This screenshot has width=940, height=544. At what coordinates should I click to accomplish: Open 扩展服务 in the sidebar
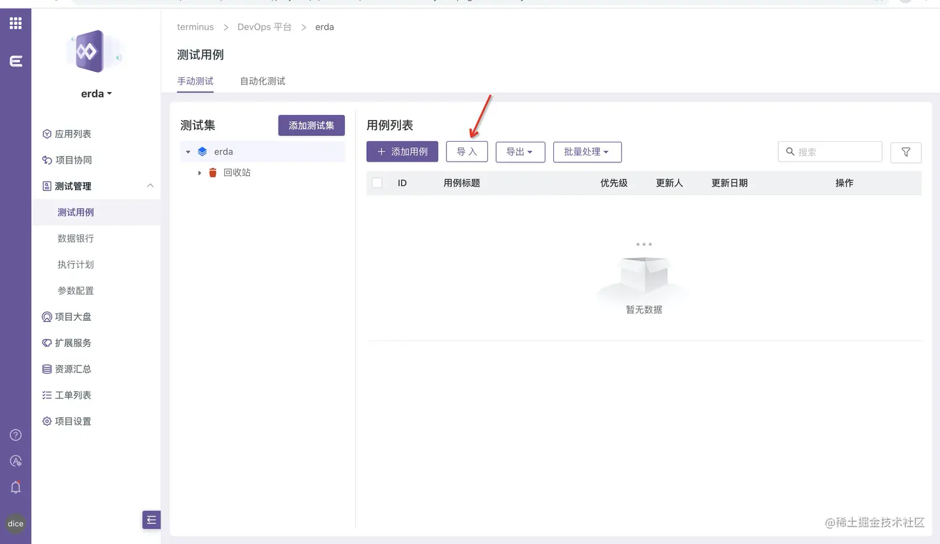tap(67, 343)
